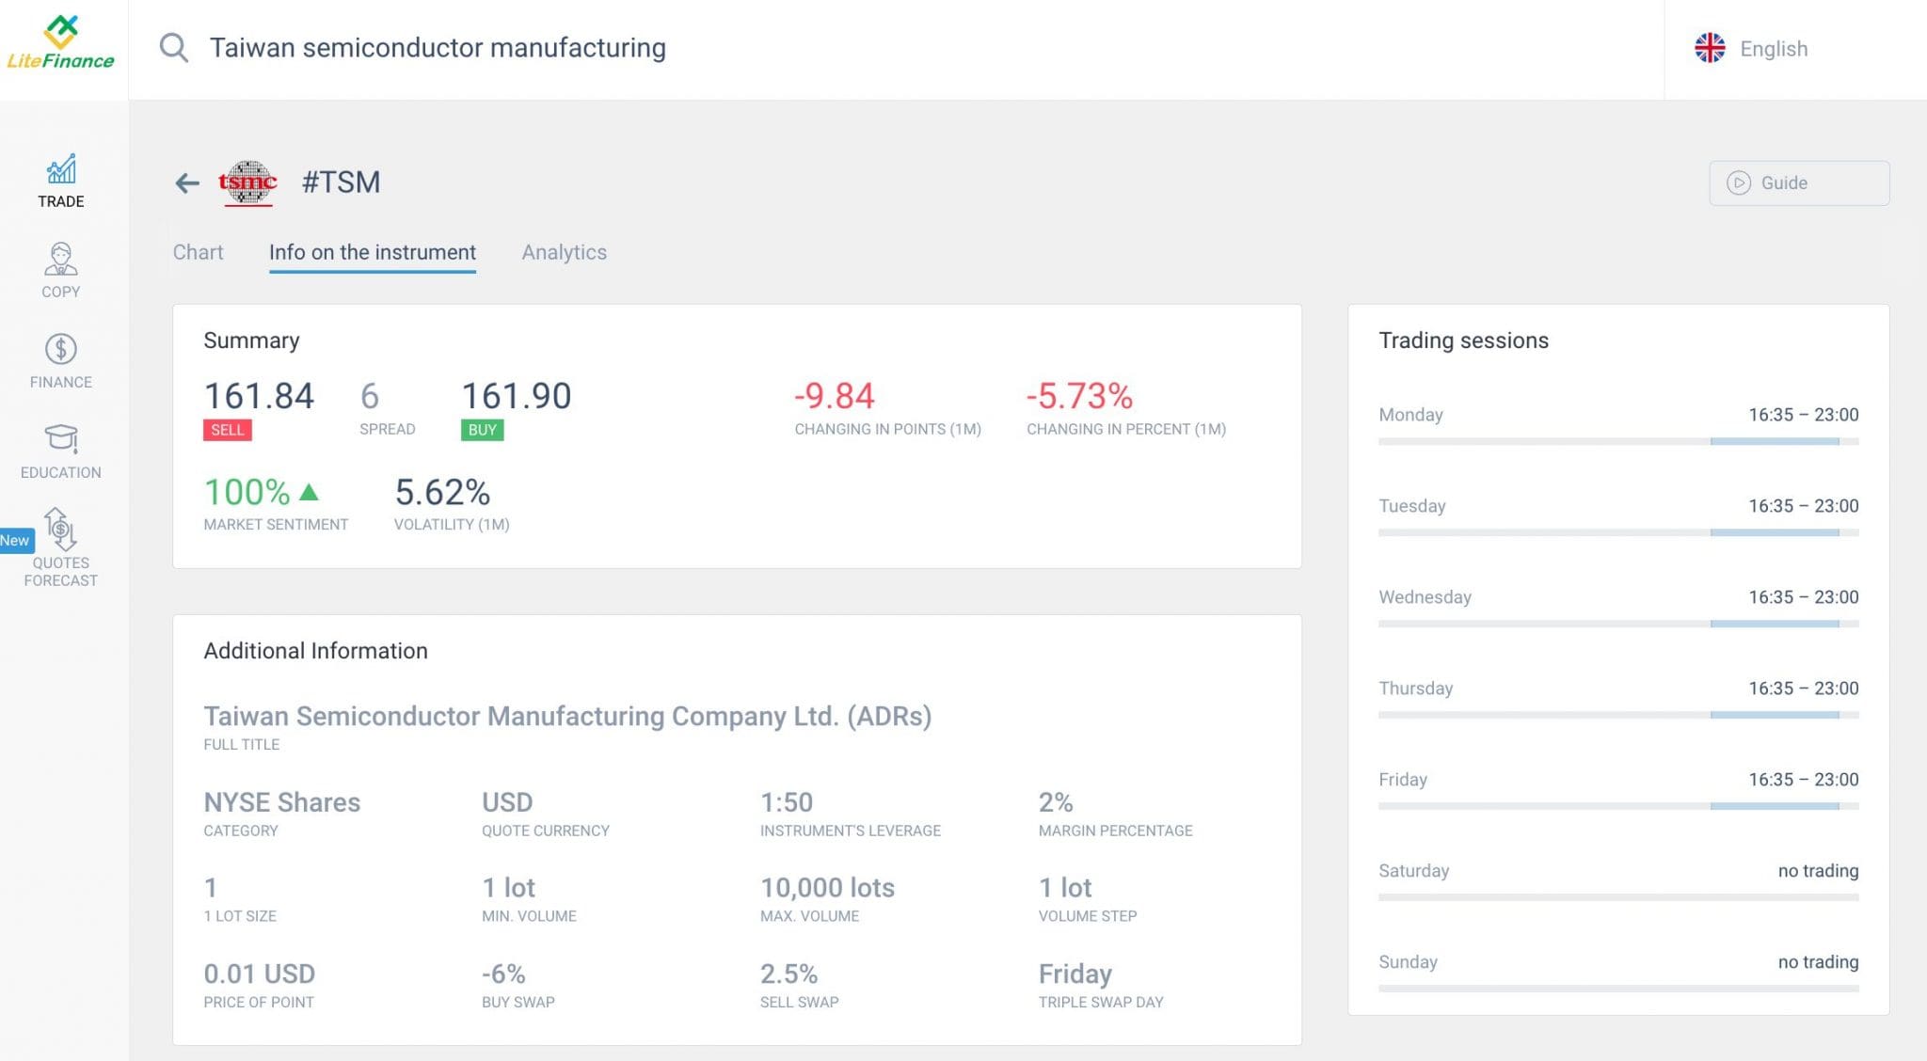This screenshot has width=1927, height=1061.
Task: Click the 5.62% volatility value
Action: tap(442, 492)
